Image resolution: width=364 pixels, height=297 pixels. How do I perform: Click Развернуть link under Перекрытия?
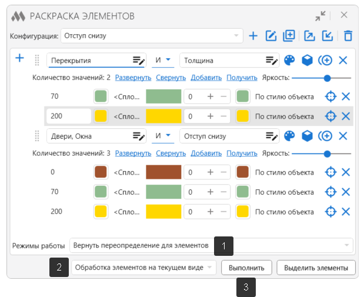click(x=133, y=78)
